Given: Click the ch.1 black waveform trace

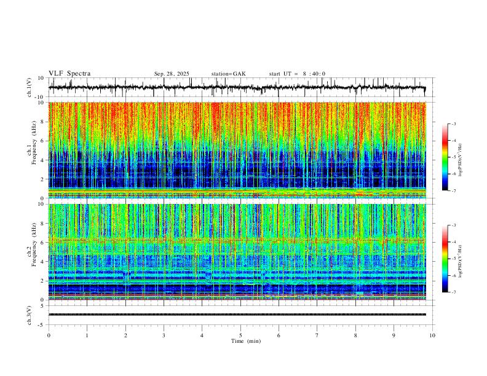Looking at the screenshot, I should tap(237, 87).
